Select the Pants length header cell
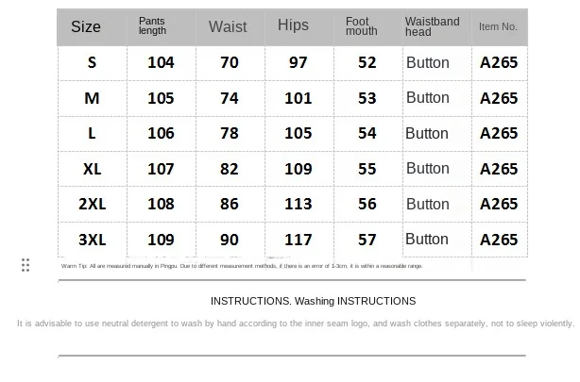Image resolution: width=580 pixels, height=382 pixels. 152,26
